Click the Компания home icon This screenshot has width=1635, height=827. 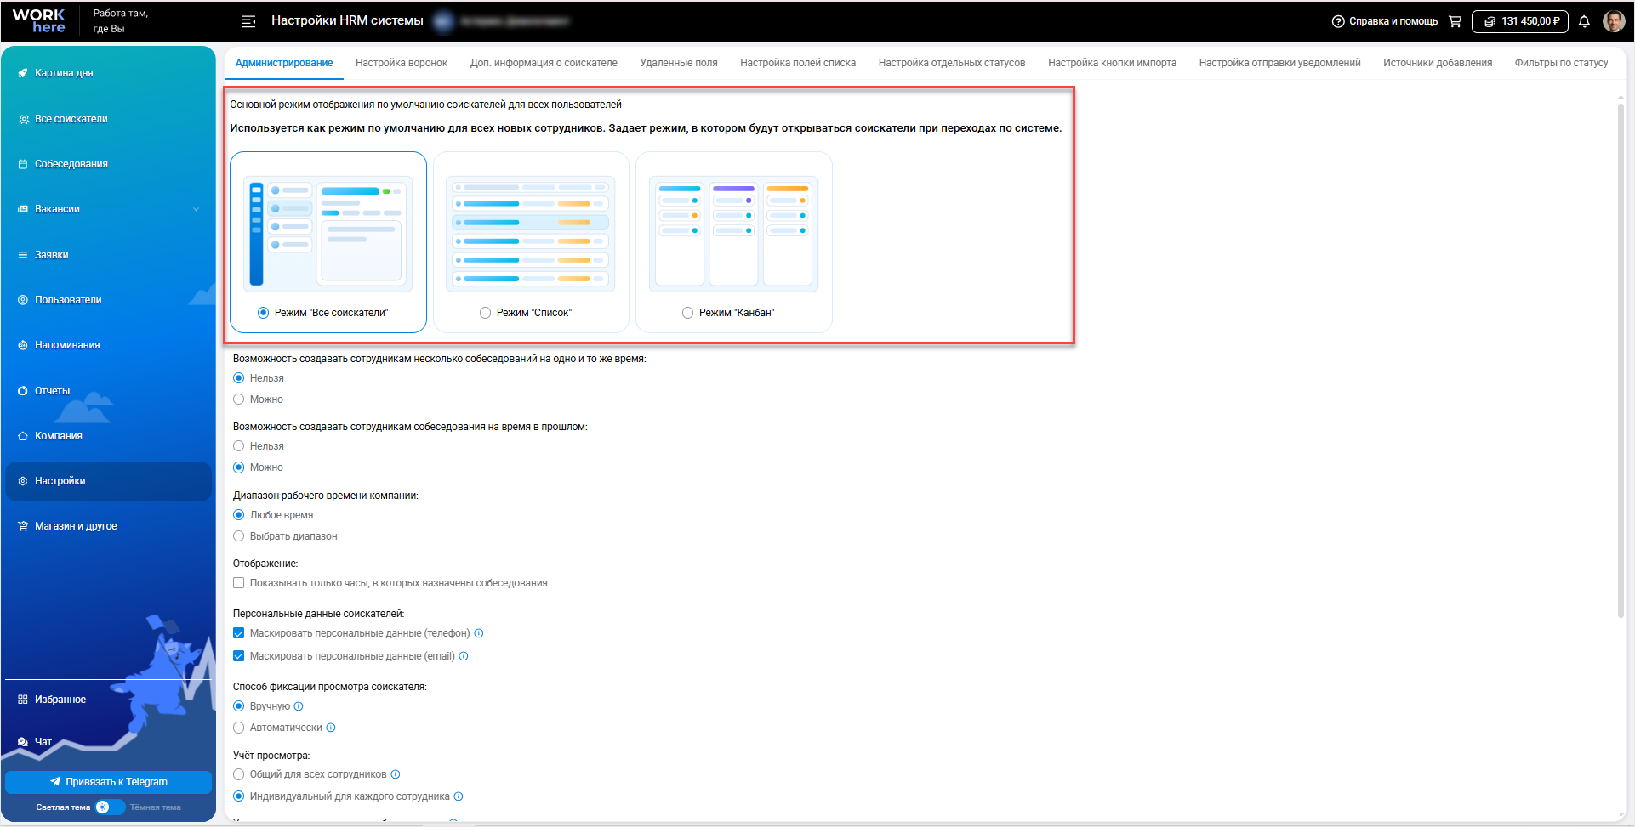coord(23,436)
